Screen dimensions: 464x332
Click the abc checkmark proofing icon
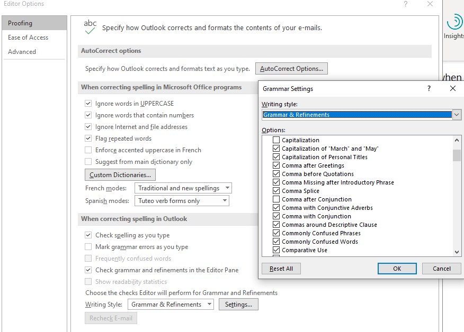point(90,27)
